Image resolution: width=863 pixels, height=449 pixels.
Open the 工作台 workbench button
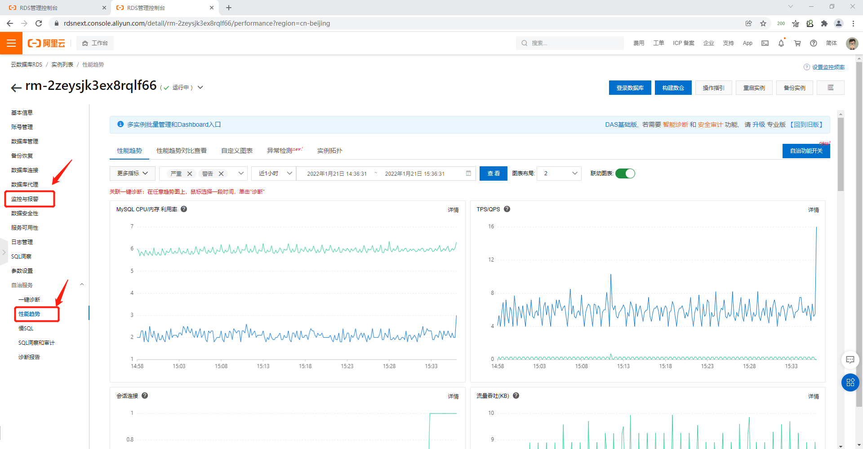(x=95, y=43)
